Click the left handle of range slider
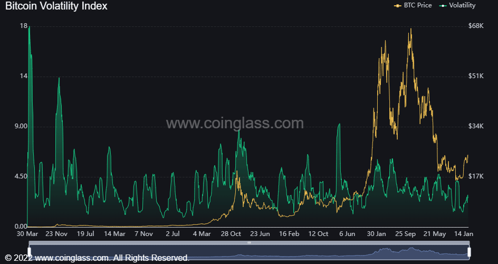This screenshot has height=264, width=498. (29, 252)
